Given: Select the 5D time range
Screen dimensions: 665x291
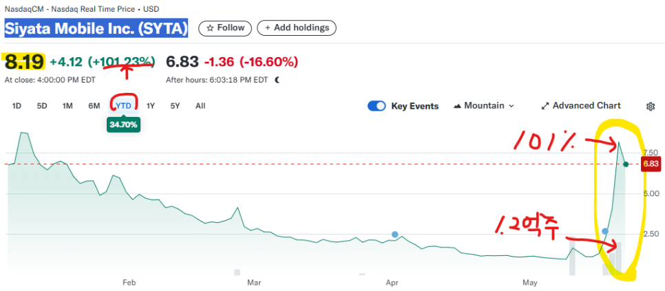Looking at the screenshot, I should 41,106.
